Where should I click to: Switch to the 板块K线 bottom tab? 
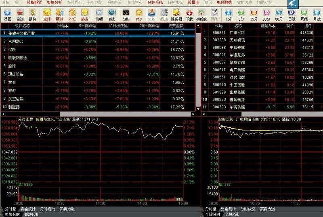(x=31, y=214)
